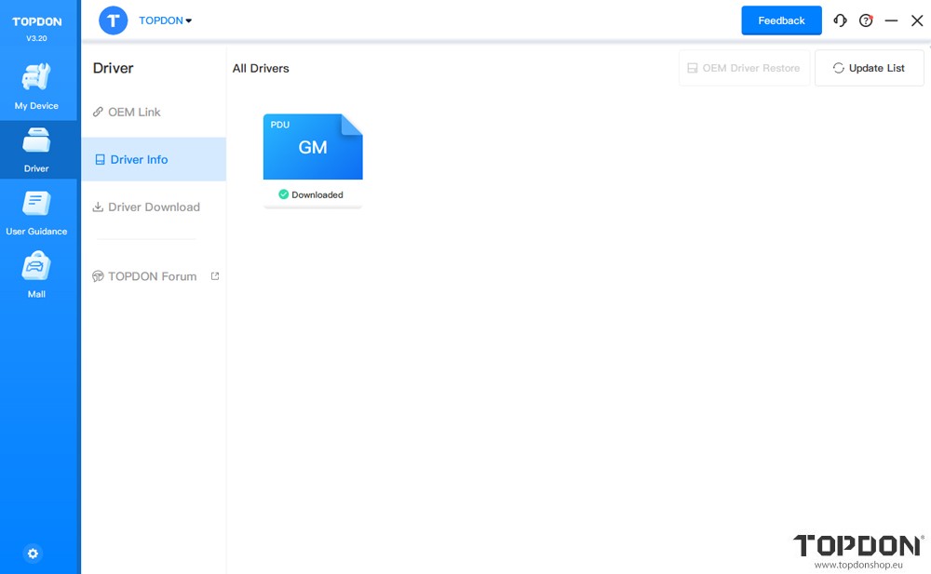Click the customer support headset icon
The width and height of the screenshot is (931, 574).
point(840,20)
